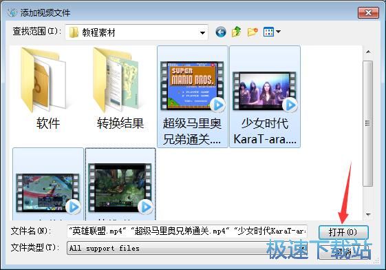Click the 软件 folder name label
Screen dimensions: 386x270
pyautogui.click(x=48, y=123)
